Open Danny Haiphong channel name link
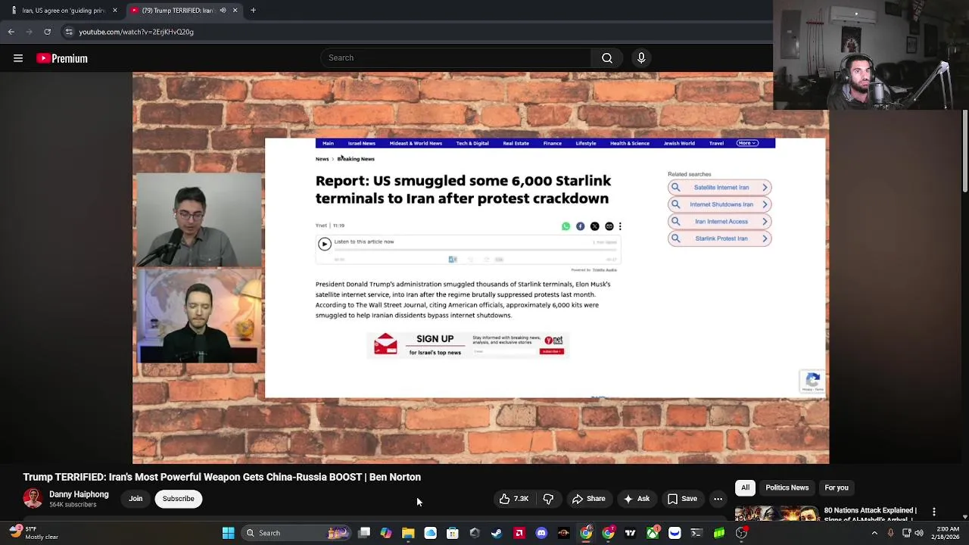The image size is (969, 545). pyautogui.click(x=79, y=494)
